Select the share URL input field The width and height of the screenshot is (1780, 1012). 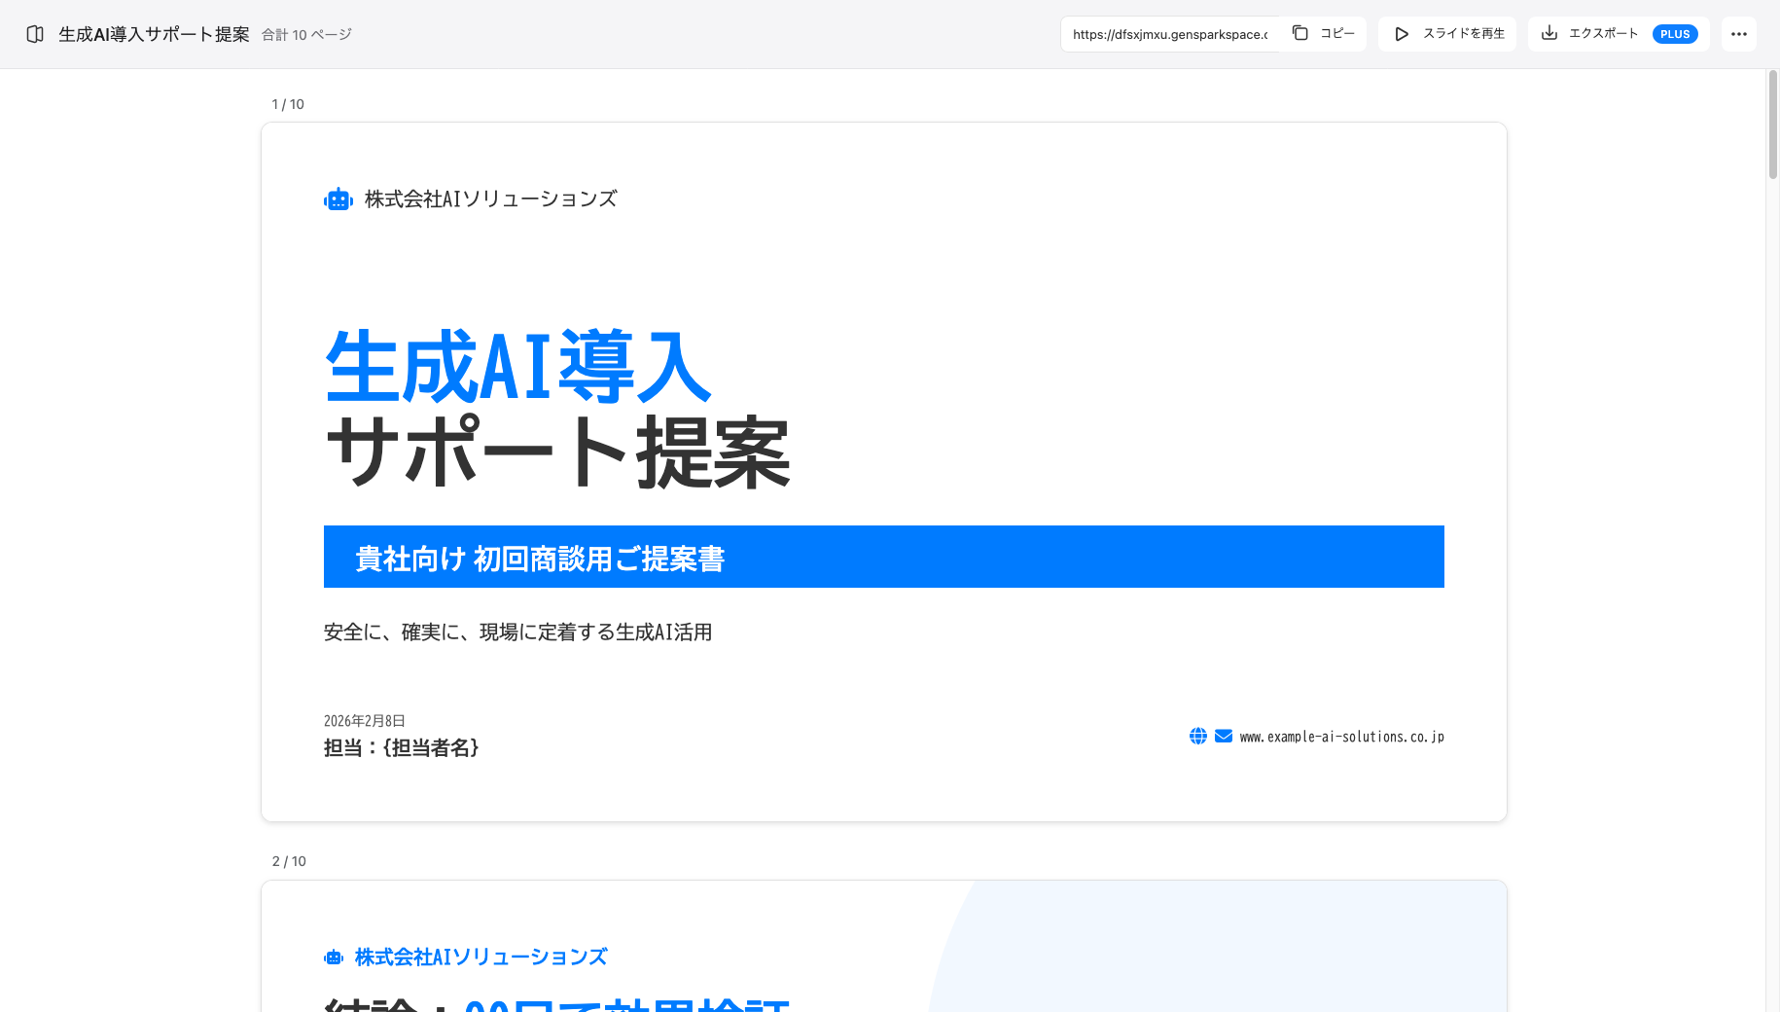pos(1171,34)
